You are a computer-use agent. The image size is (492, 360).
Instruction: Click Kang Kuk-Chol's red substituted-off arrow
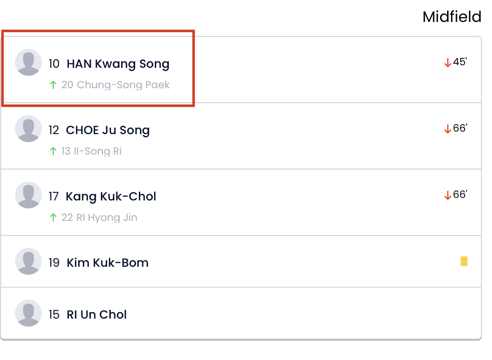(448, 195)
